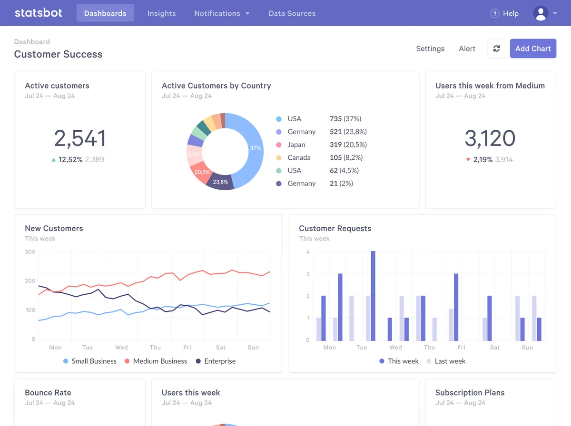This screenshot has height=426, width=571.
Task: Toggle the This week series in Customer Requests
Action: click(x=398, y=361)
